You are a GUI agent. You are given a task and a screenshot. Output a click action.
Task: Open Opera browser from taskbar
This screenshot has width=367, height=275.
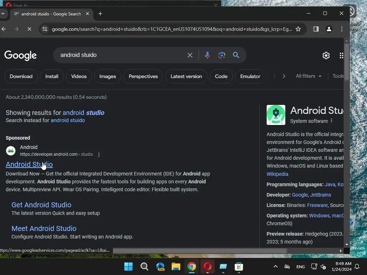208,266
